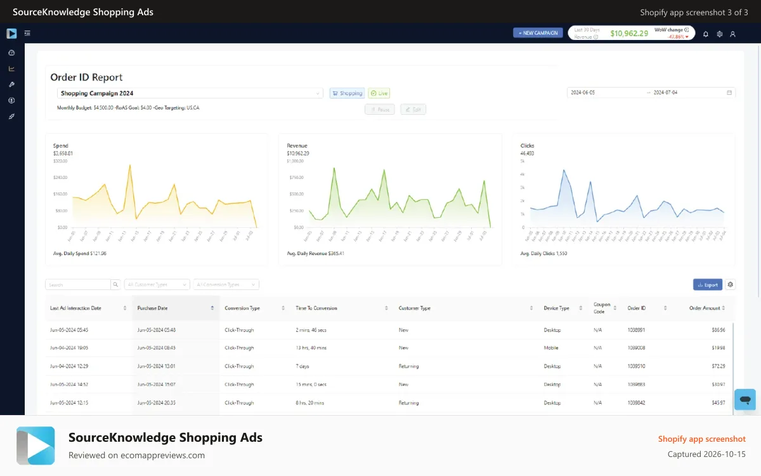Open table column settings gear

(x=731, y=285)
